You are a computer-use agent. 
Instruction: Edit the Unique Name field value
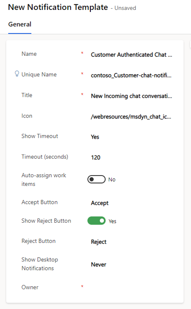[131, 75]
